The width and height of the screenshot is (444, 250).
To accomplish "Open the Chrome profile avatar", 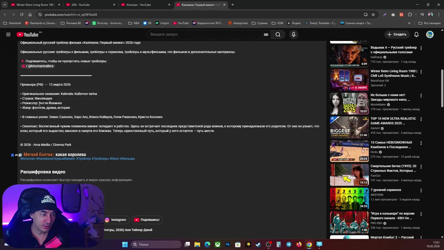I will click(x=430, y=15).
